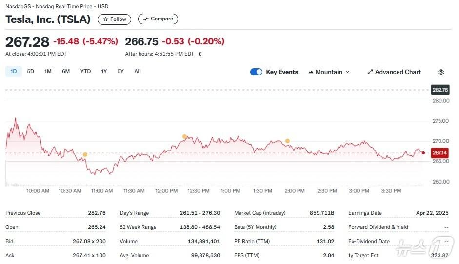The height and width of the screenshot is (264, 459).
Task: Click the star icon on Follow
Action: 105,19
